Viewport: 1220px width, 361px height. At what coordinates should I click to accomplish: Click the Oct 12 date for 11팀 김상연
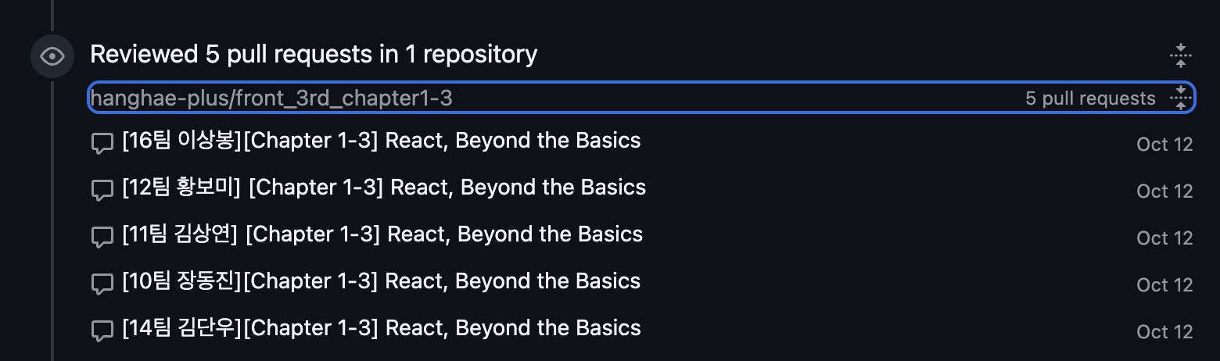(1164, 238)
